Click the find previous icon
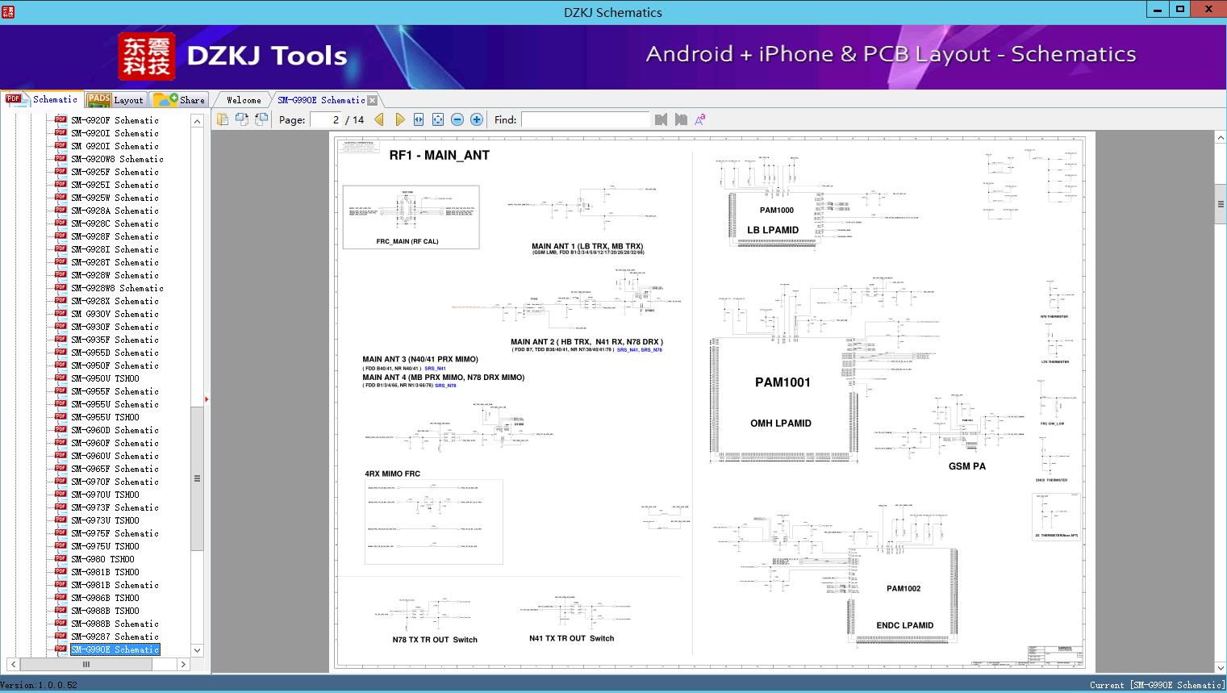This screenshot has height=693, width=1227. (x=661, y=119)
